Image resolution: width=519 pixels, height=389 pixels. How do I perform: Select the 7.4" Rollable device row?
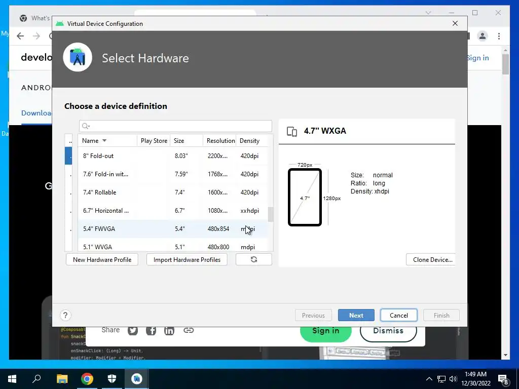[173, 192]
